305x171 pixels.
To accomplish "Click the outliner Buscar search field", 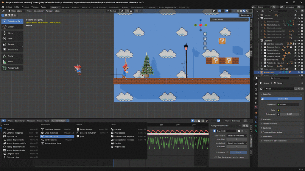I will pos(278,11).
